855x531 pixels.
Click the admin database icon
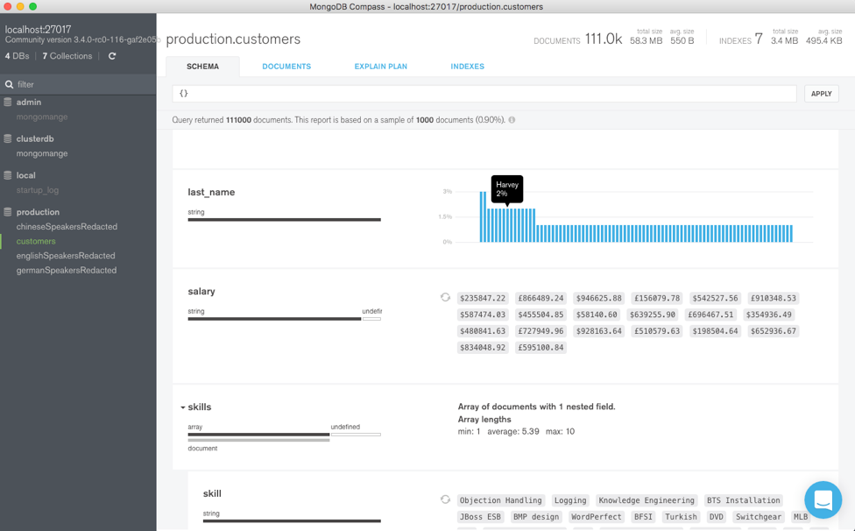pyautogui.click(x=8, y=102)
